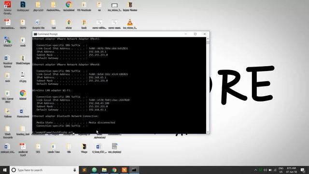
Task: Select the VLC cone media file icon
Action: point(130,22)
